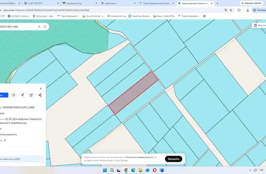Image resolution: width=266 pixels, height=174 pixels.
Task: Click Спросить Gemini button
Action: point(251,3)
